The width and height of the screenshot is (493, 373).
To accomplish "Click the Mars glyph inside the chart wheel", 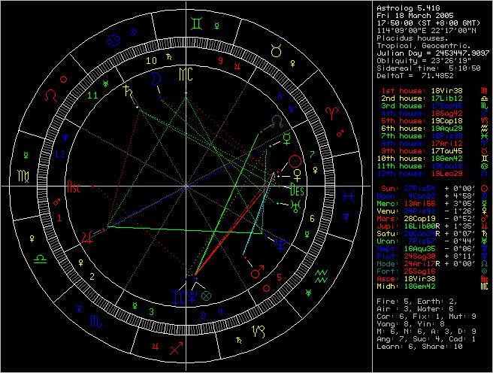I will 258,272.
